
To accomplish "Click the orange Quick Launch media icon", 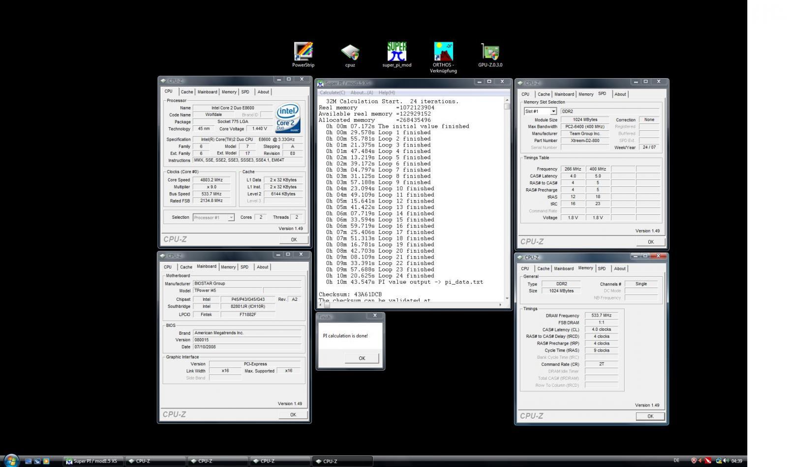I will tap(46, 461).
